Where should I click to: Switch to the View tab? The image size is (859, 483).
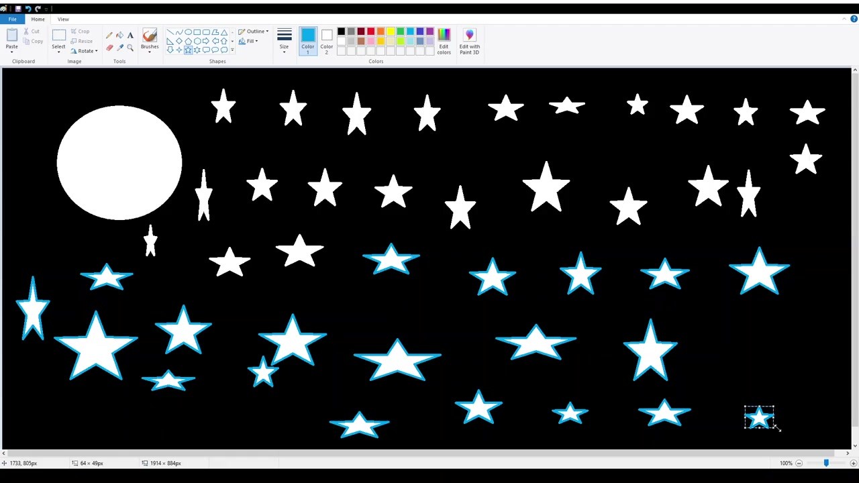pyautogui.click(x=63, y=19)
